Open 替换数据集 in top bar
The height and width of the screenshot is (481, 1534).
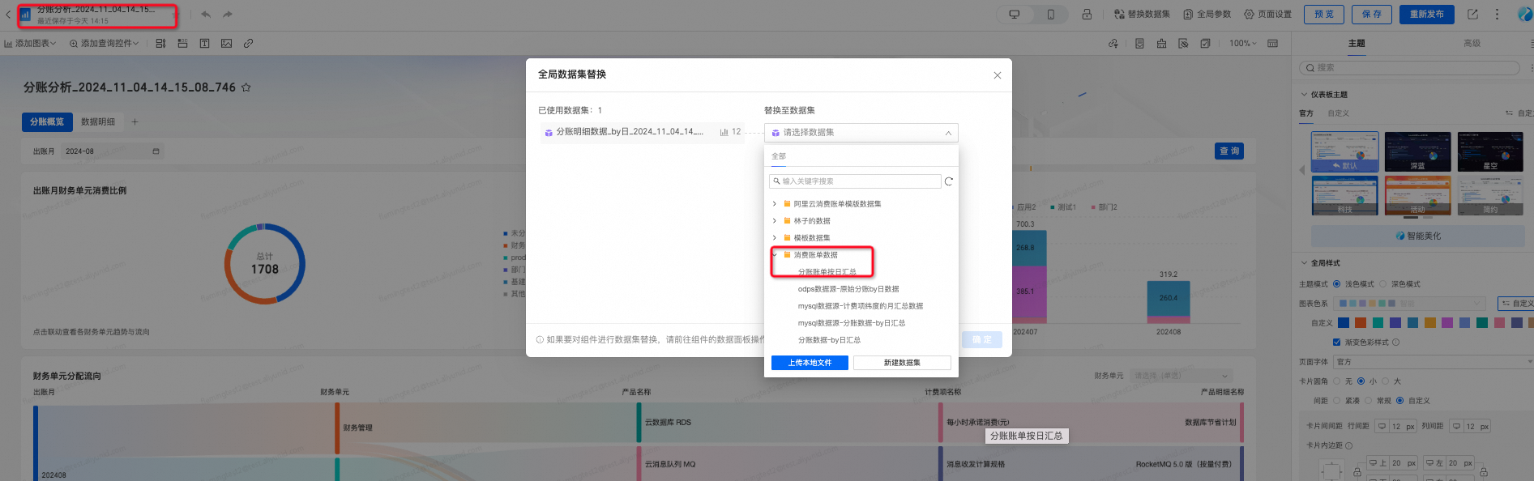(1143, 15)
